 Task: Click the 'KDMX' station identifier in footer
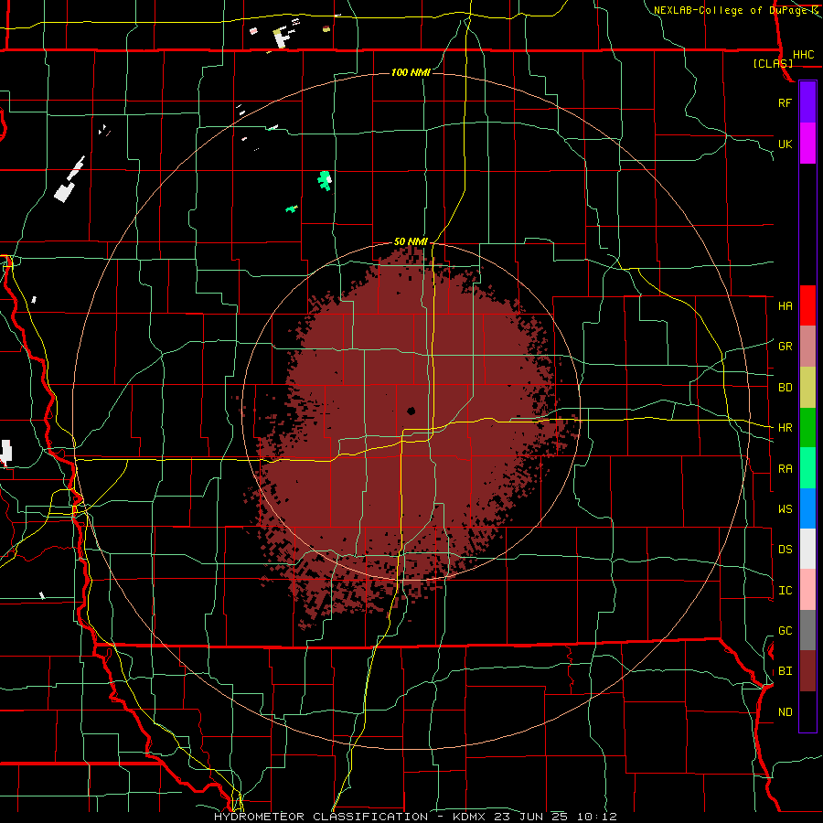pos(471,817)
